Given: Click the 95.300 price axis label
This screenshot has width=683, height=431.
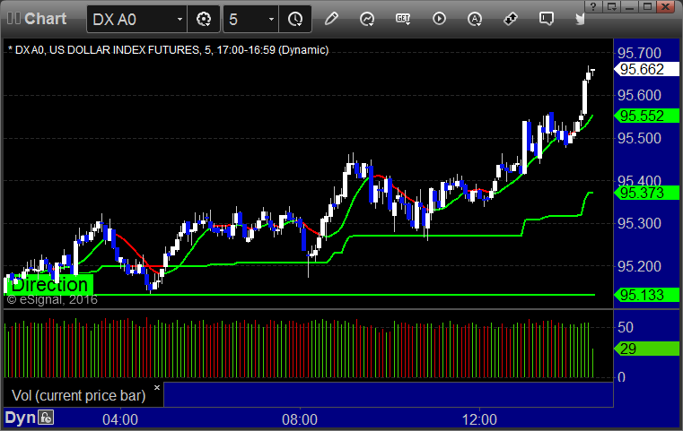Looking at the screenshot, I should click(639, 223).
